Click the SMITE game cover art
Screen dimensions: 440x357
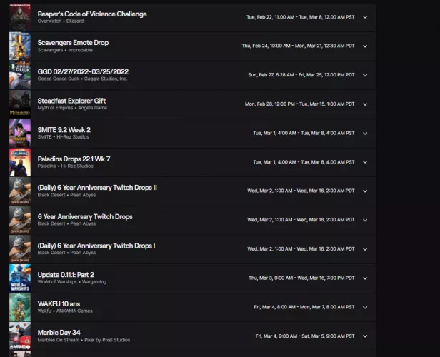[19, 133]
